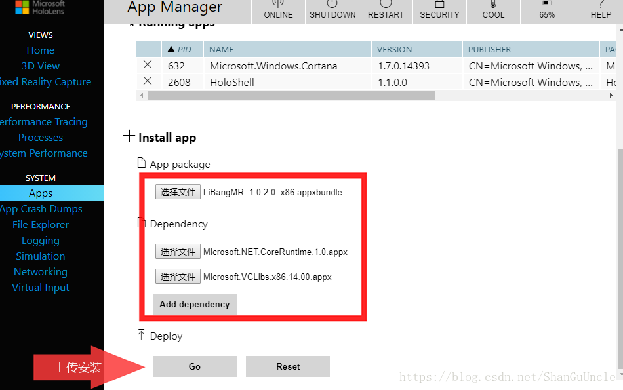Sort running apps by PID column
The height and width of the screenshot is (390, 623).
(182, 49)
